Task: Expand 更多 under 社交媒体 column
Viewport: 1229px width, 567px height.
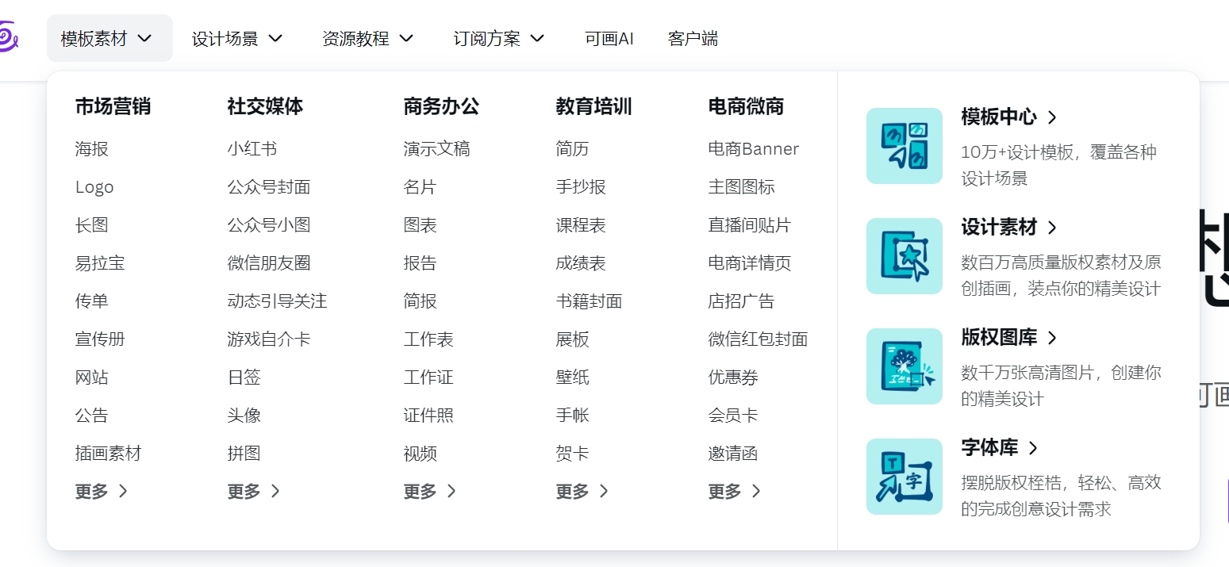Action: tap(253, 491)
